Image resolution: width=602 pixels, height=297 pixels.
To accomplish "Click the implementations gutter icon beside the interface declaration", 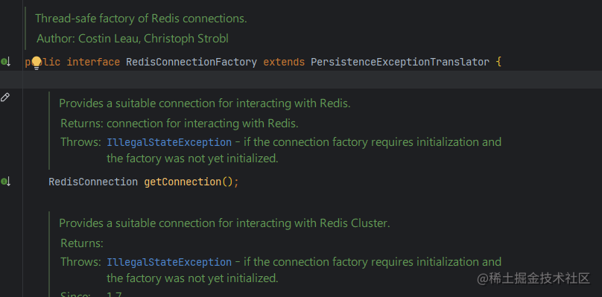I will click(x=6, y=61).
